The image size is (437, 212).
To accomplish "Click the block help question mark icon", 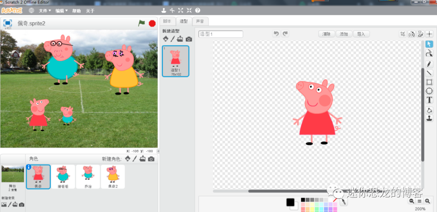I will (x=197, y=11).
